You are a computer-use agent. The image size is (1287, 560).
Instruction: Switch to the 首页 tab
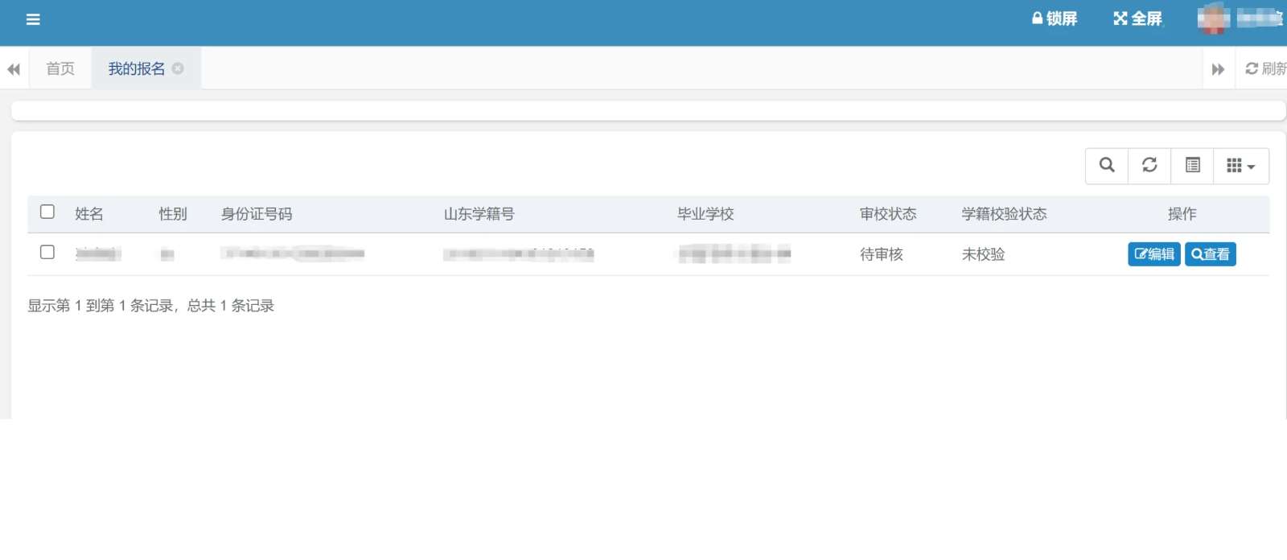click(60, 69)
